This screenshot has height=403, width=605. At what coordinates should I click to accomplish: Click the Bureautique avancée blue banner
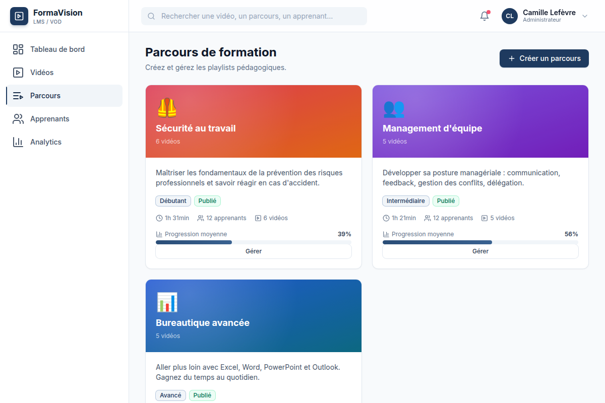[254, 316]
